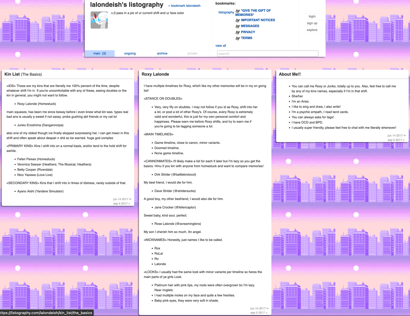Click Roxy Lalonde (Homestuck) list item
Image resolution: width=410 pixels, height=316 pixels.
click(x=36, y=104)
